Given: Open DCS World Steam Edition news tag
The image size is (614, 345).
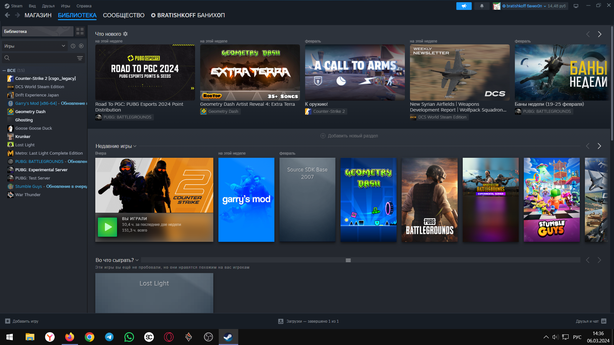Looking at the screenshot, I should coord(439,117).
